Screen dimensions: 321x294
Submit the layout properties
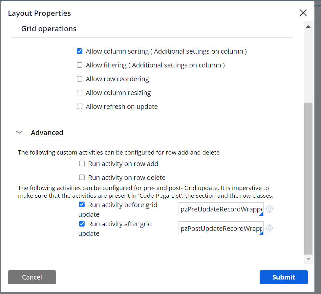coord(283,277)
